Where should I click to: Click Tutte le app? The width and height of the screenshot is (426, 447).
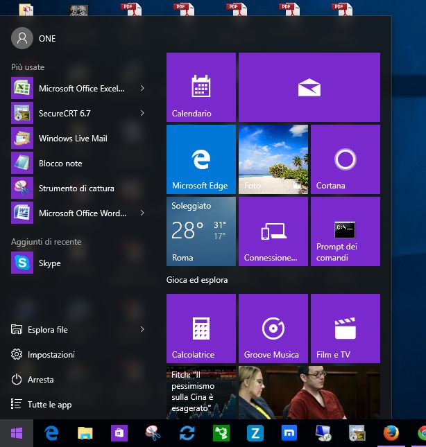coord(49,405)
